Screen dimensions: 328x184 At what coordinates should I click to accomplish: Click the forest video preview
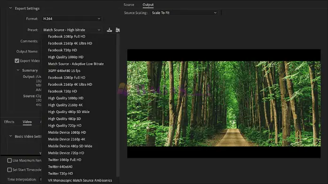(x=224, y=104)
